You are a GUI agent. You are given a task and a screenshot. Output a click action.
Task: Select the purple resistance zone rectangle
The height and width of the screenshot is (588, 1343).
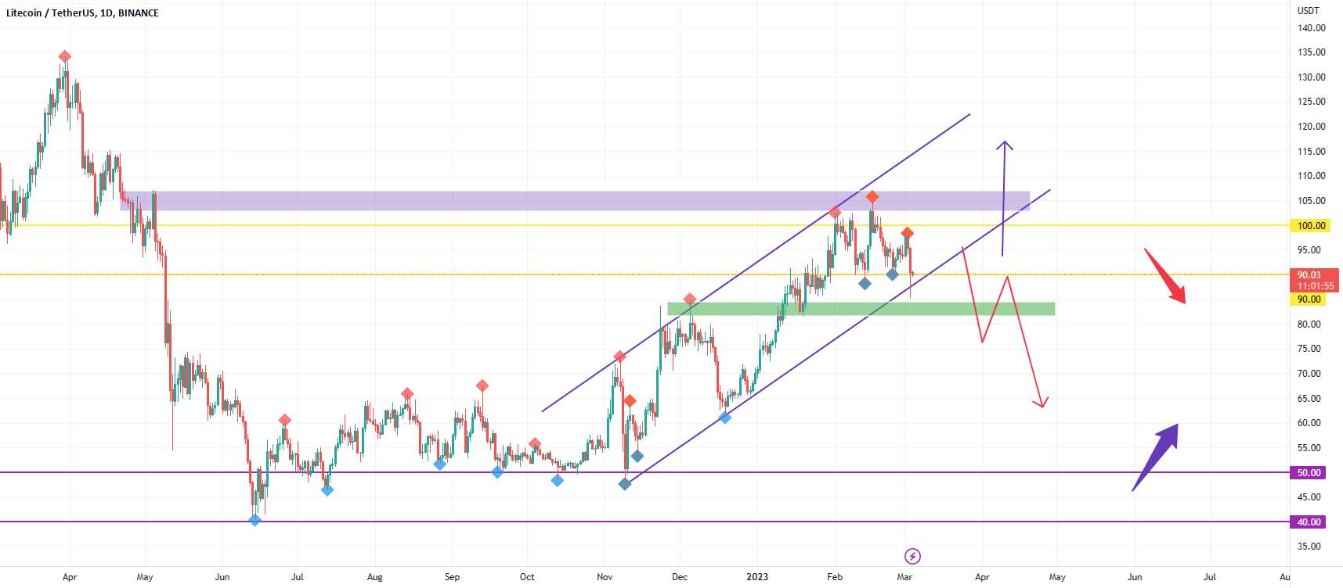click(575, 201)
